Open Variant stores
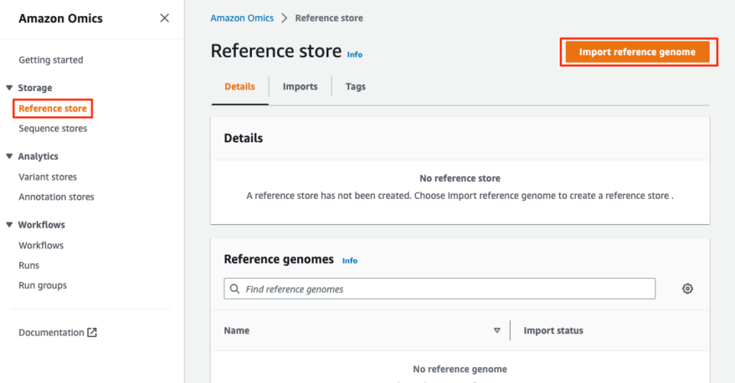 47,177
